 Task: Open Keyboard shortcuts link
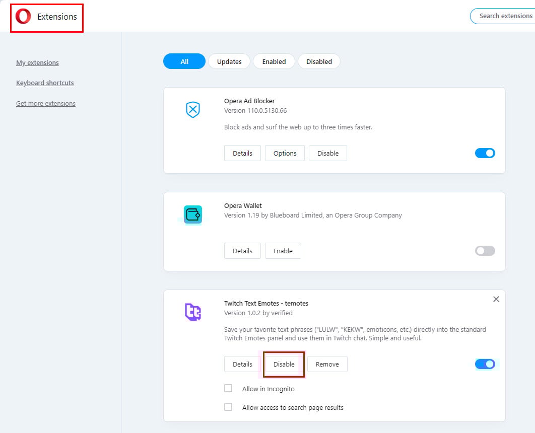[x=45, y=83]
